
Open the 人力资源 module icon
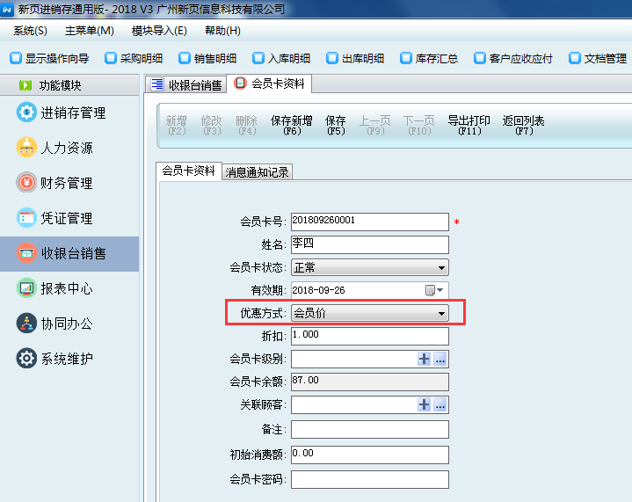pyautogui.click(x=26, y=149)
